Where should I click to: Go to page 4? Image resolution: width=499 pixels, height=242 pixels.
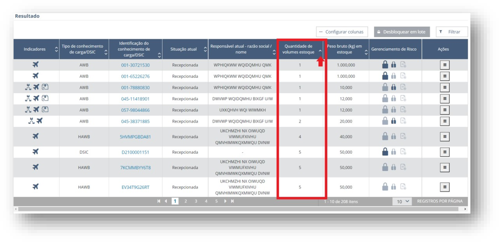(206, 201)
